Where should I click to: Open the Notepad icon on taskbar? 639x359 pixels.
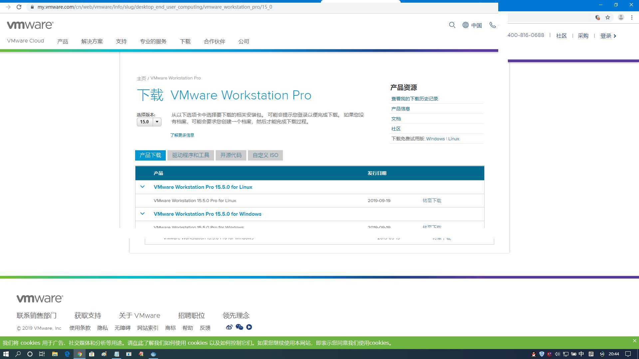point(116,354)
